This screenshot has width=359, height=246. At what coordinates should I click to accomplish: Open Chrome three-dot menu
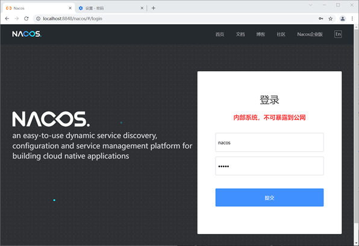point(352,19)
